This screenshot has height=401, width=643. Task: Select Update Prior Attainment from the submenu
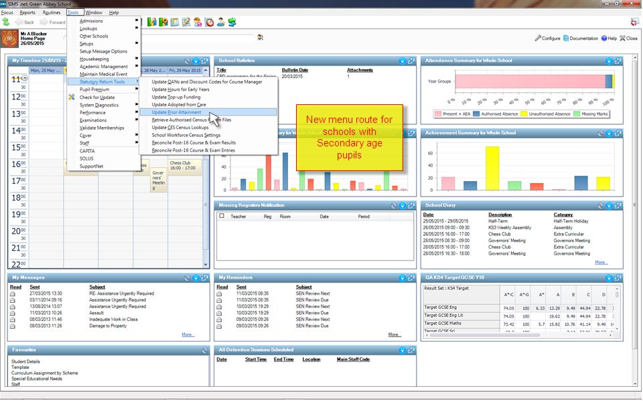click(x=209, y=112)
